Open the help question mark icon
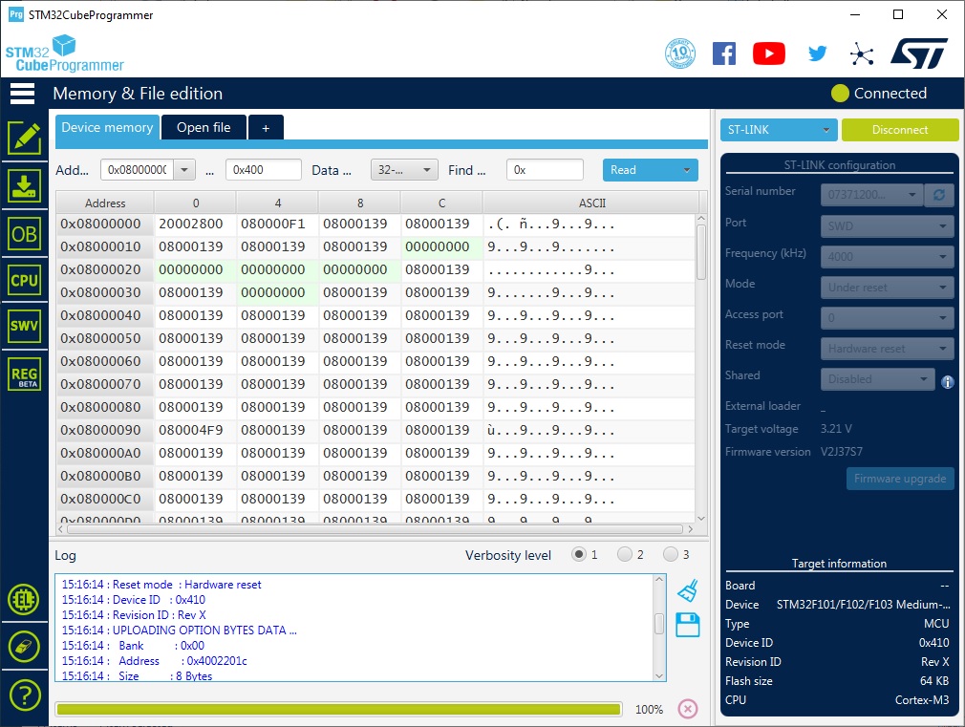The height and width of the screenshot is (727, 965). (24, 695)
